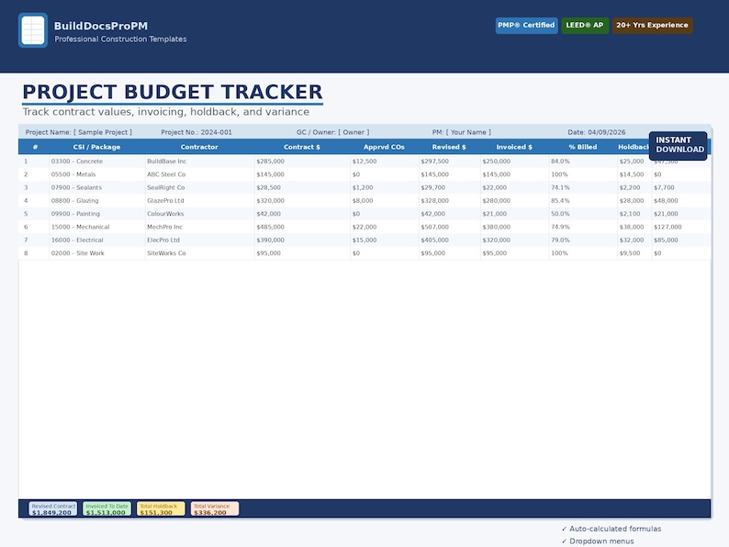Click the Invoiced $ column header
This screenshot has height=547, width=729.
click(x=514, y=147)
